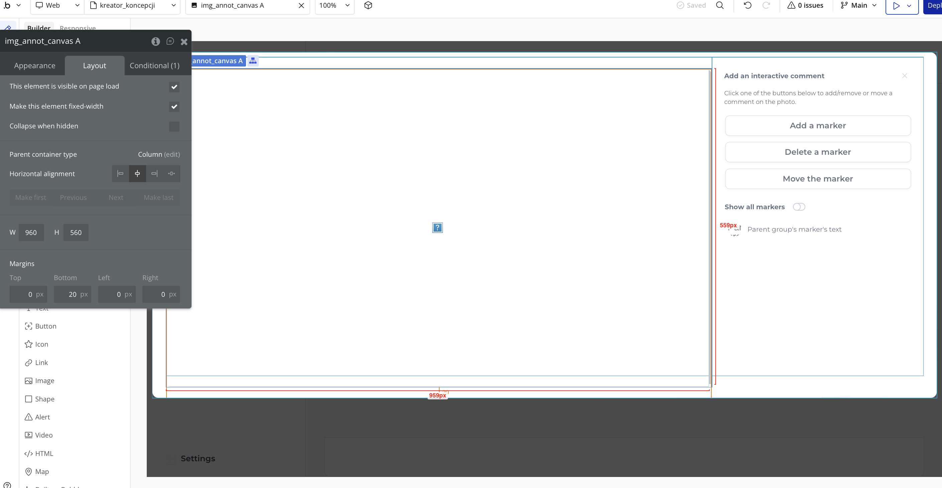This screenshot has width=942, height=488.
Task: Click the search magnifier icon in top bar
Action: [x=720, y=5]
